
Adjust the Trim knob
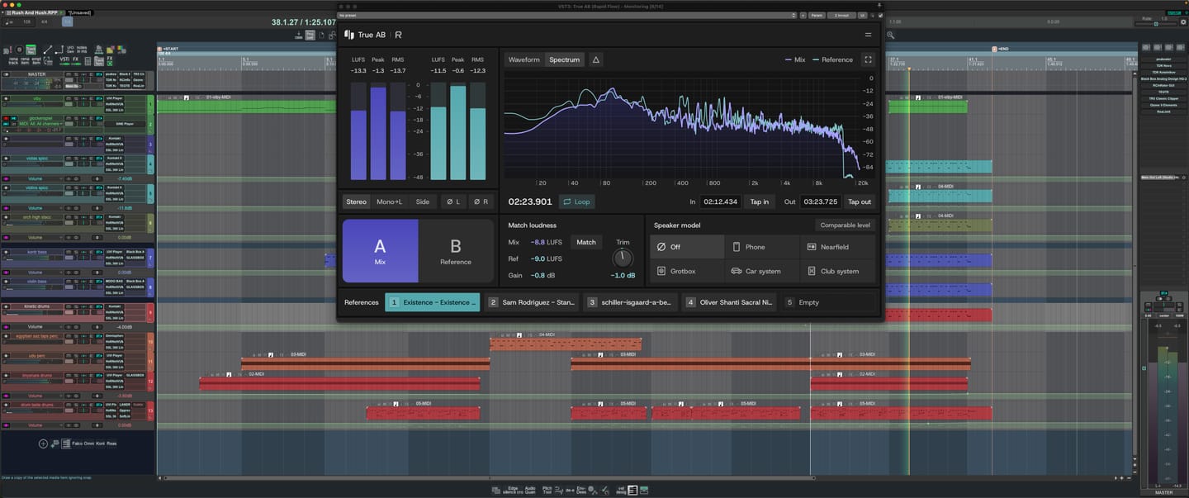[623, 258]
